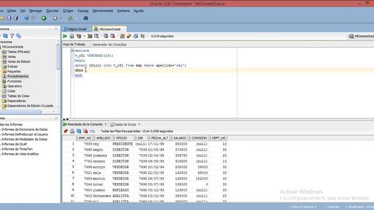Run script icon next to Run Statement
This screenshot has width=374, height=210.
72,36
